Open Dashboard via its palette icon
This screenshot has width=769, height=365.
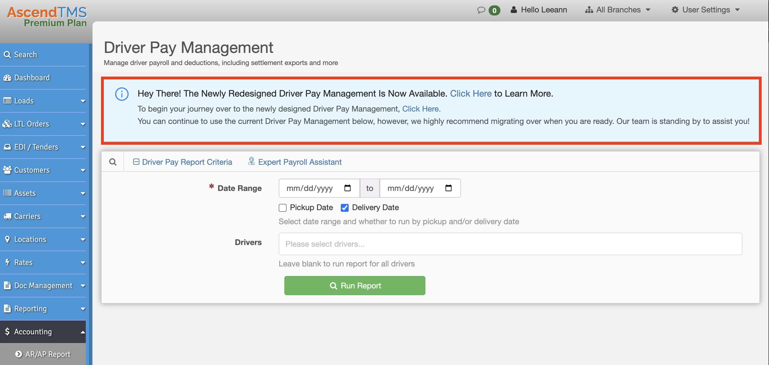pos(7,78)
